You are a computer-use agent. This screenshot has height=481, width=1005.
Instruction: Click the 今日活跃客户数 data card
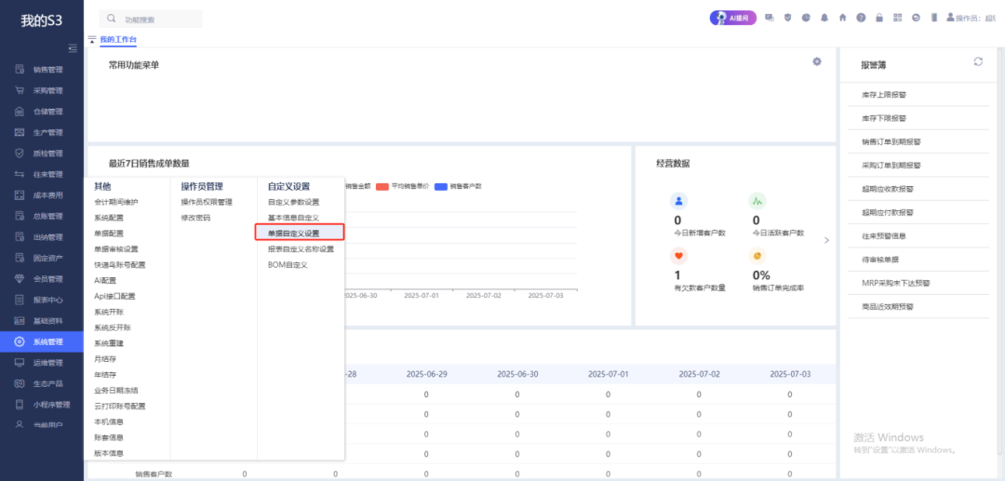click(777, 215)
